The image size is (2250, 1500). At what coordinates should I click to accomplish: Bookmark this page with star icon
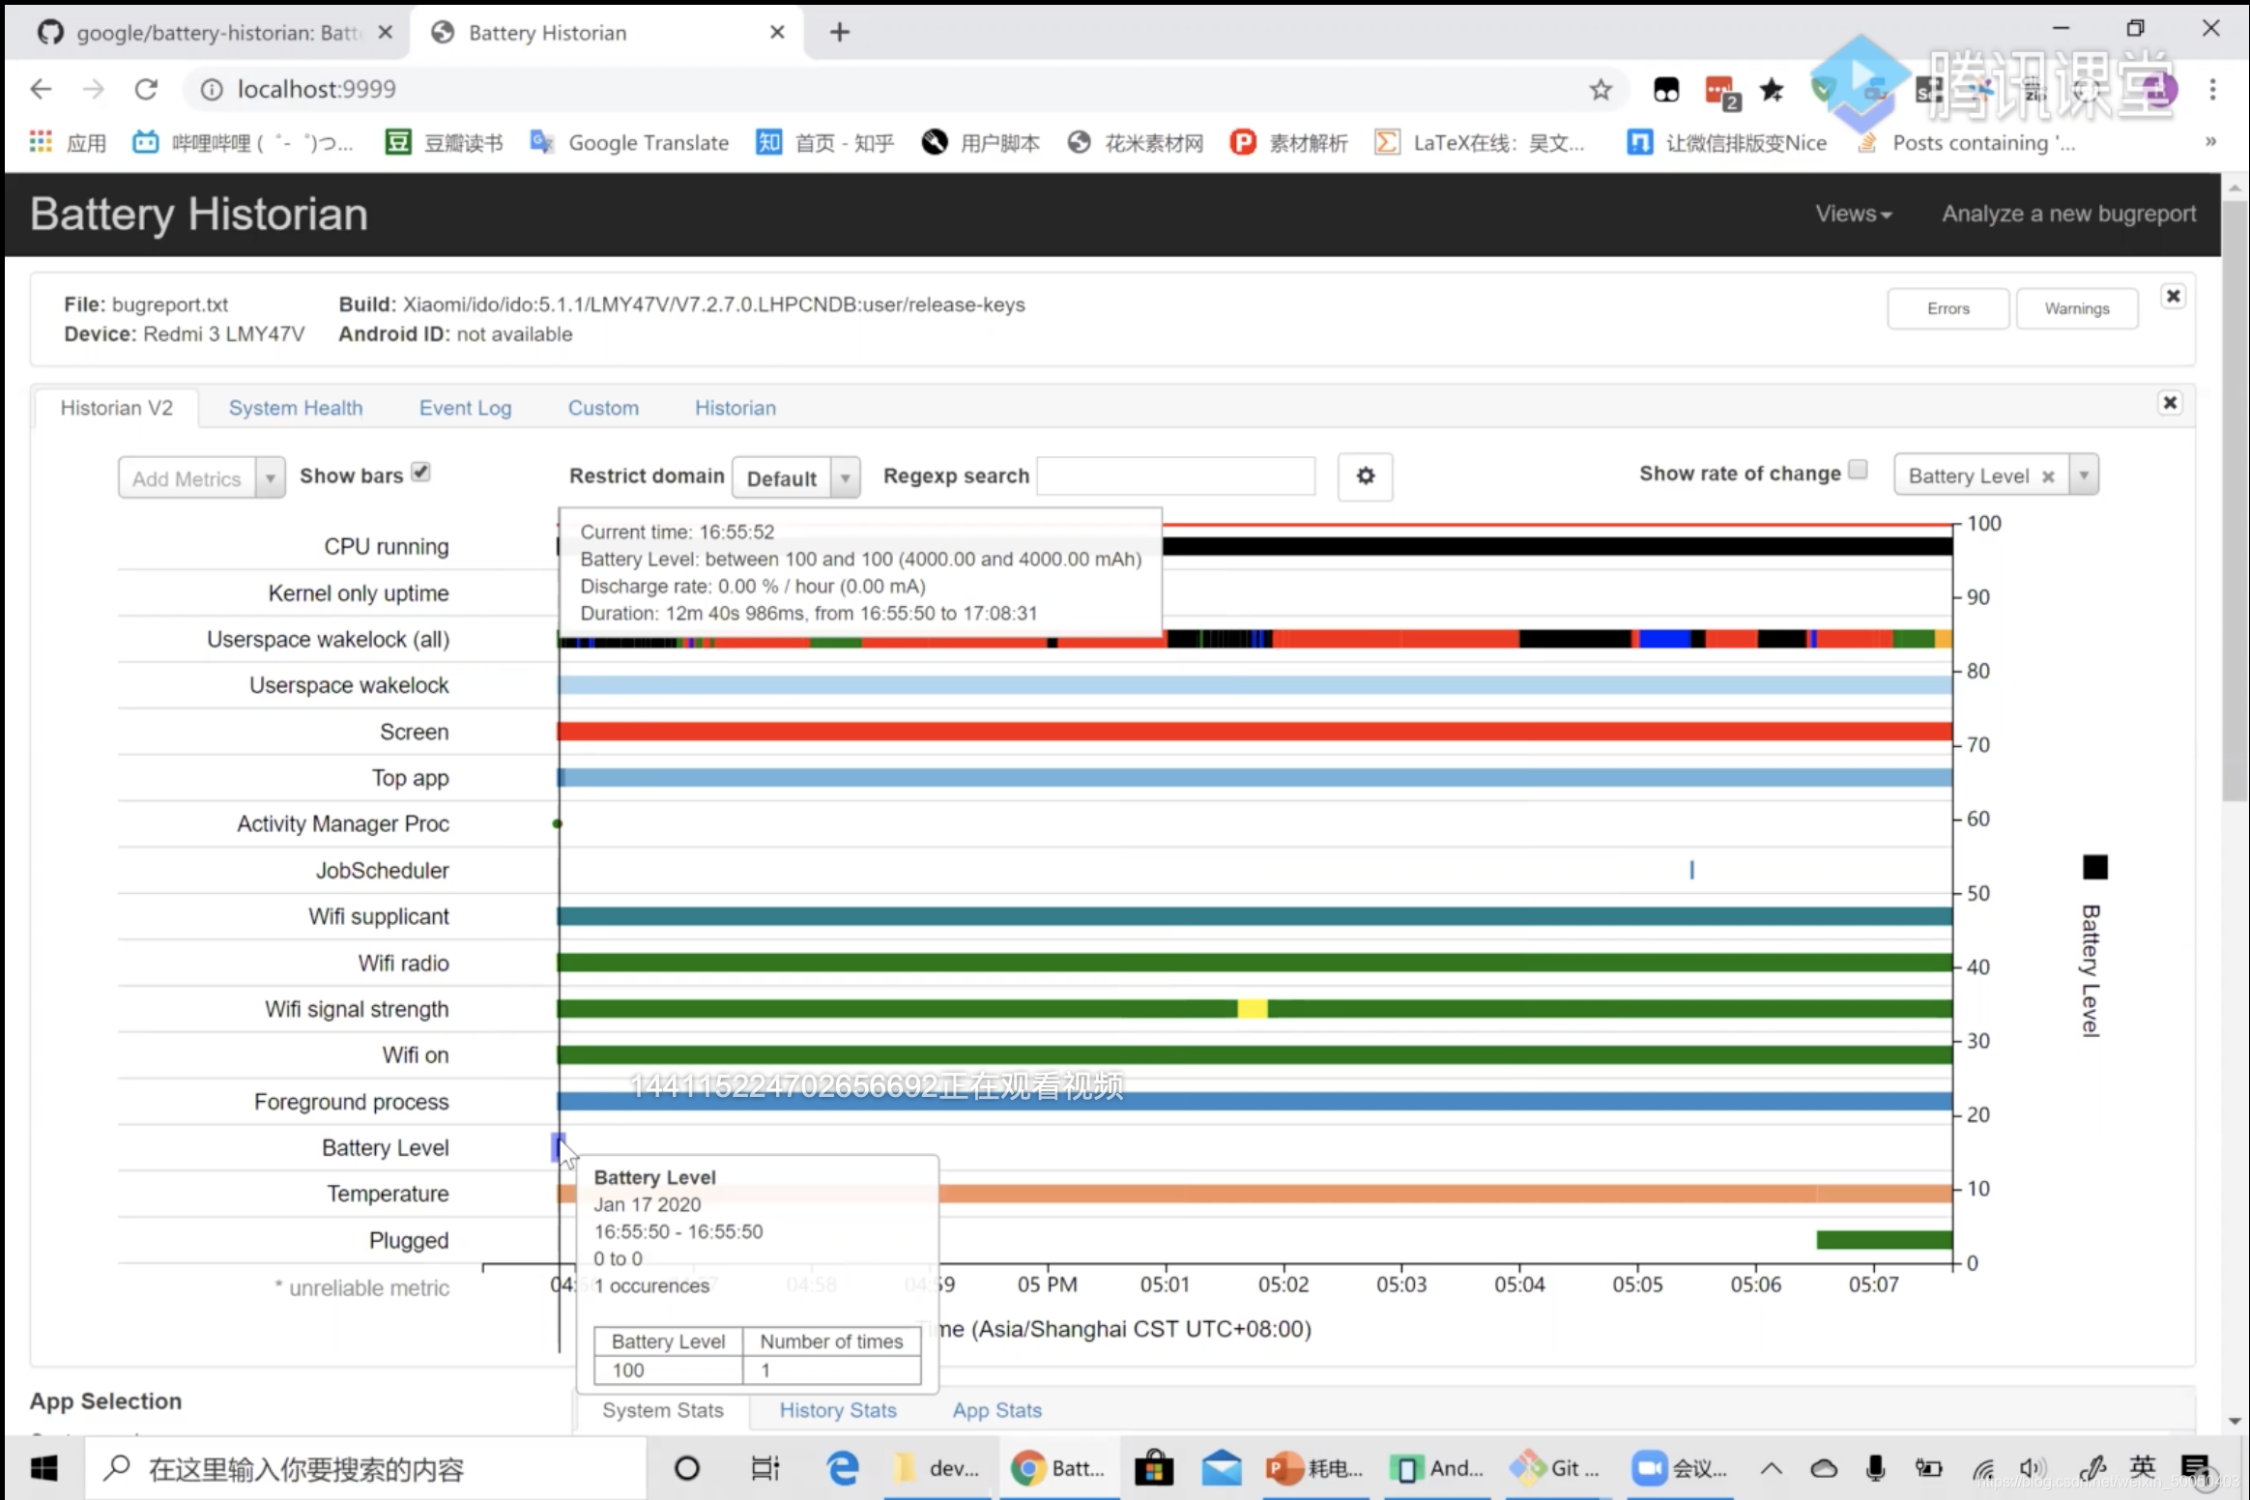pos(1601,90)
